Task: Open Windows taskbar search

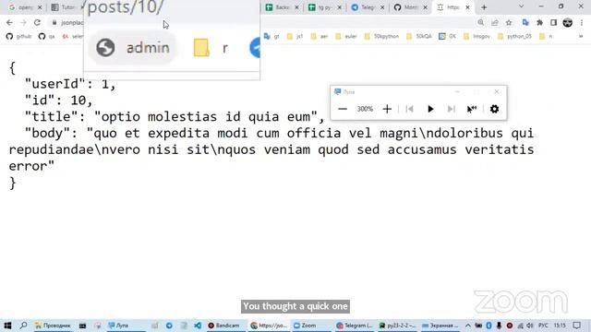Action: 23,326
